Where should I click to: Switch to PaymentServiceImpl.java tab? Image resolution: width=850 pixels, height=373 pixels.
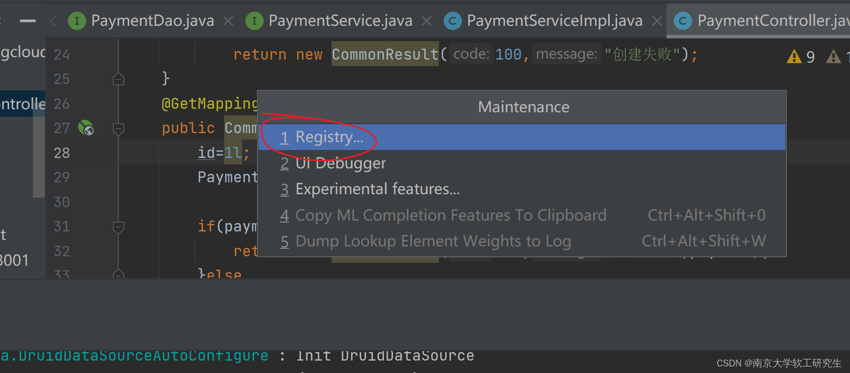coord(555,20)
